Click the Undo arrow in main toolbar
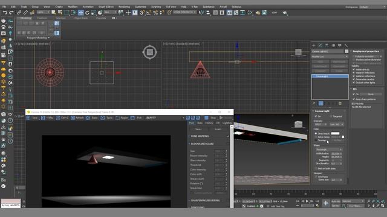Screen dimensions: 387x217 coord(5,13)
